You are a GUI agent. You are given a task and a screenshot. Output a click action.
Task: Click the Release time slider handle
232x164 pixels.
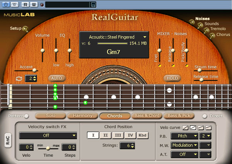tap(201, 80)
